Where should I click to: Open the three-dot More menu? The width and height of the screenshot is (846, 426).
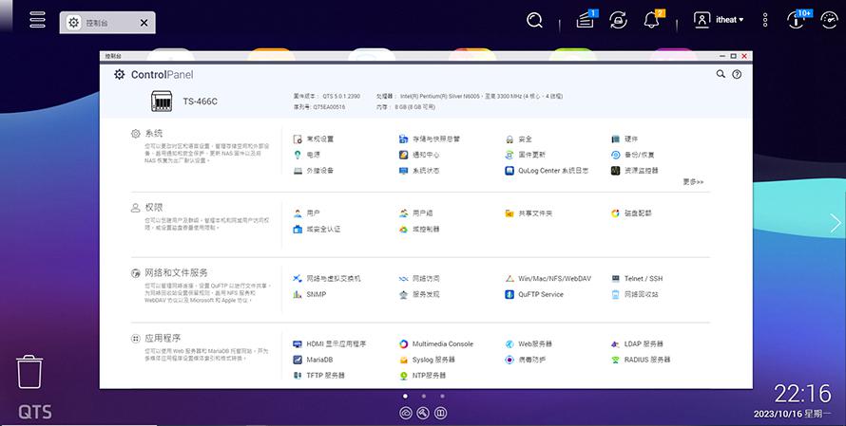(x=765, y=21)
